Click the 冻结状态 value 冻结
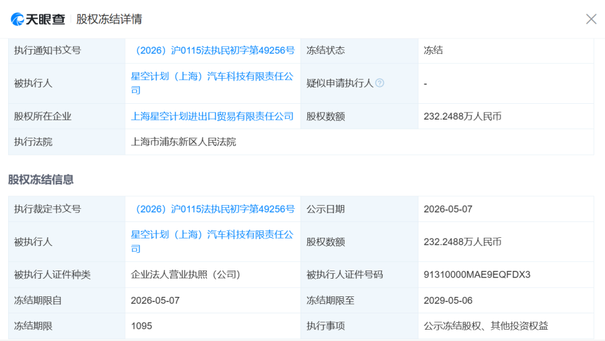 pos(434,50)
